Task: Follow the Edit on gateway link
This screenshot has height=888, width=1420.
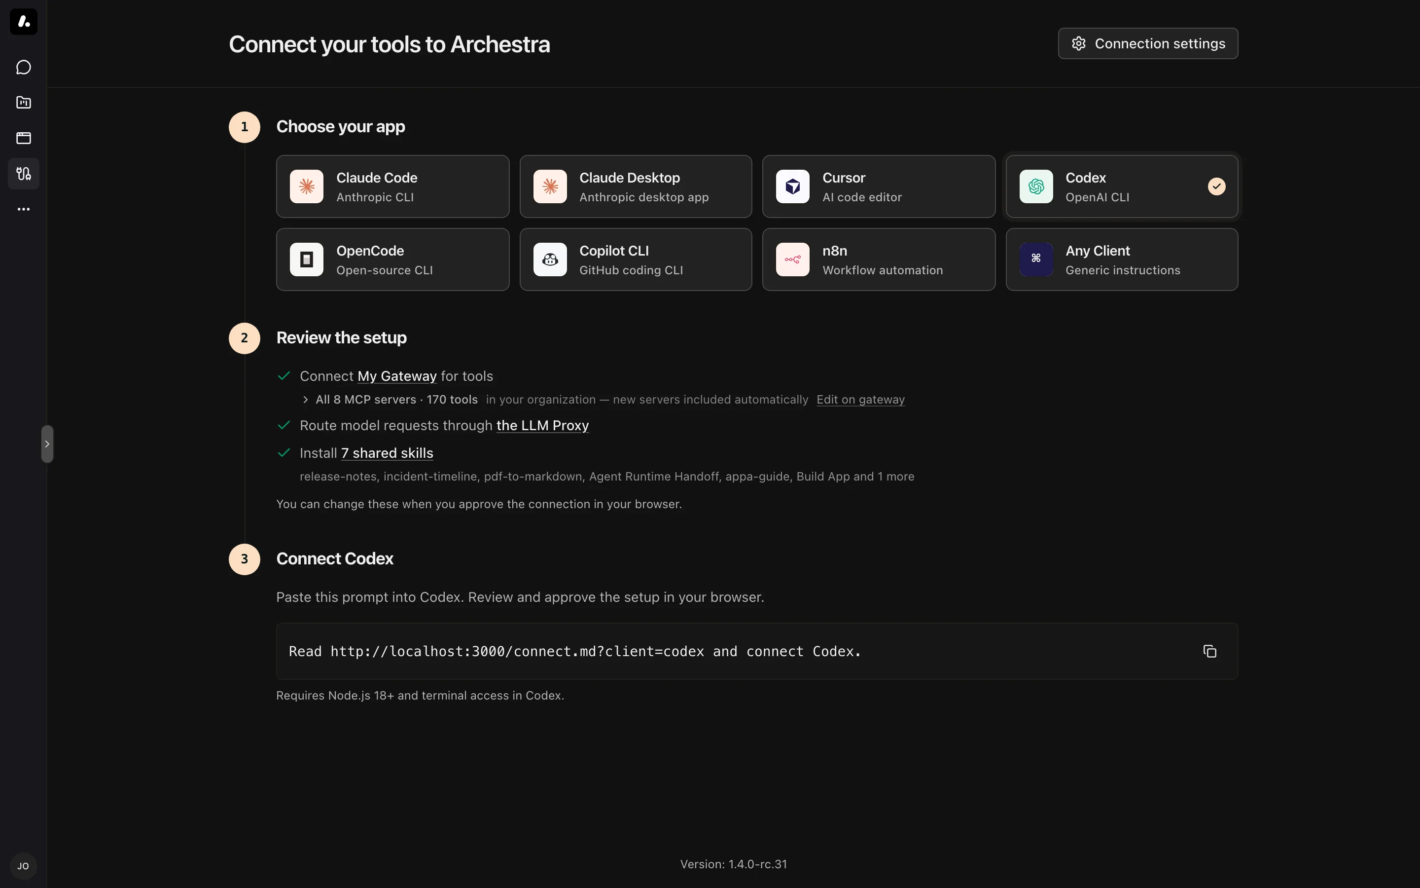Action: (x=860, y=400)
